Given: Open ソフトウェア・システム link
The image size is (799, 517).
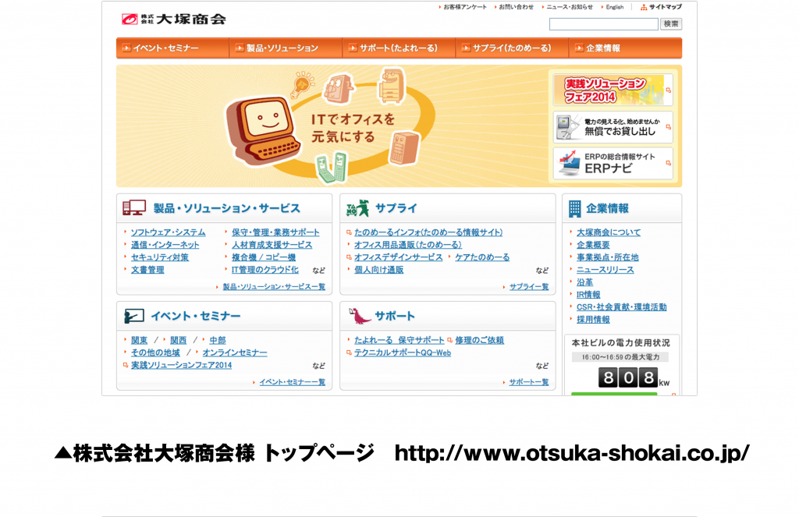Looking at the screenshot, I should point(169,232).
